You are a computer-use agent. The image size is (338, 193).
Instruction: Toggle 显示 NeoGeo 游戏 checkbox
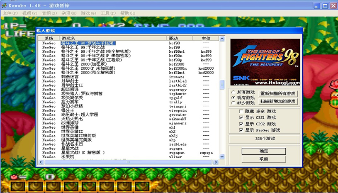(241, 130)
